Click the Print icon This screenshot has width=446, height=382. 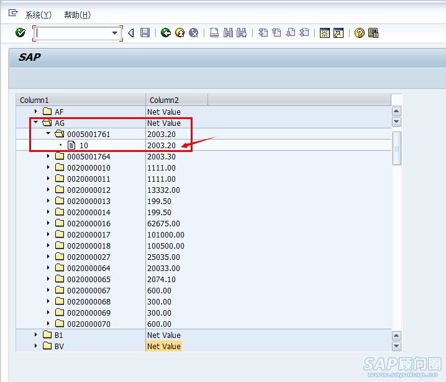[214, 33]
